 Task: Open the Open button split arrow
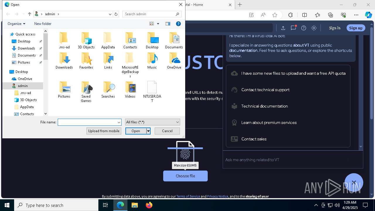(x=148, y=131)
